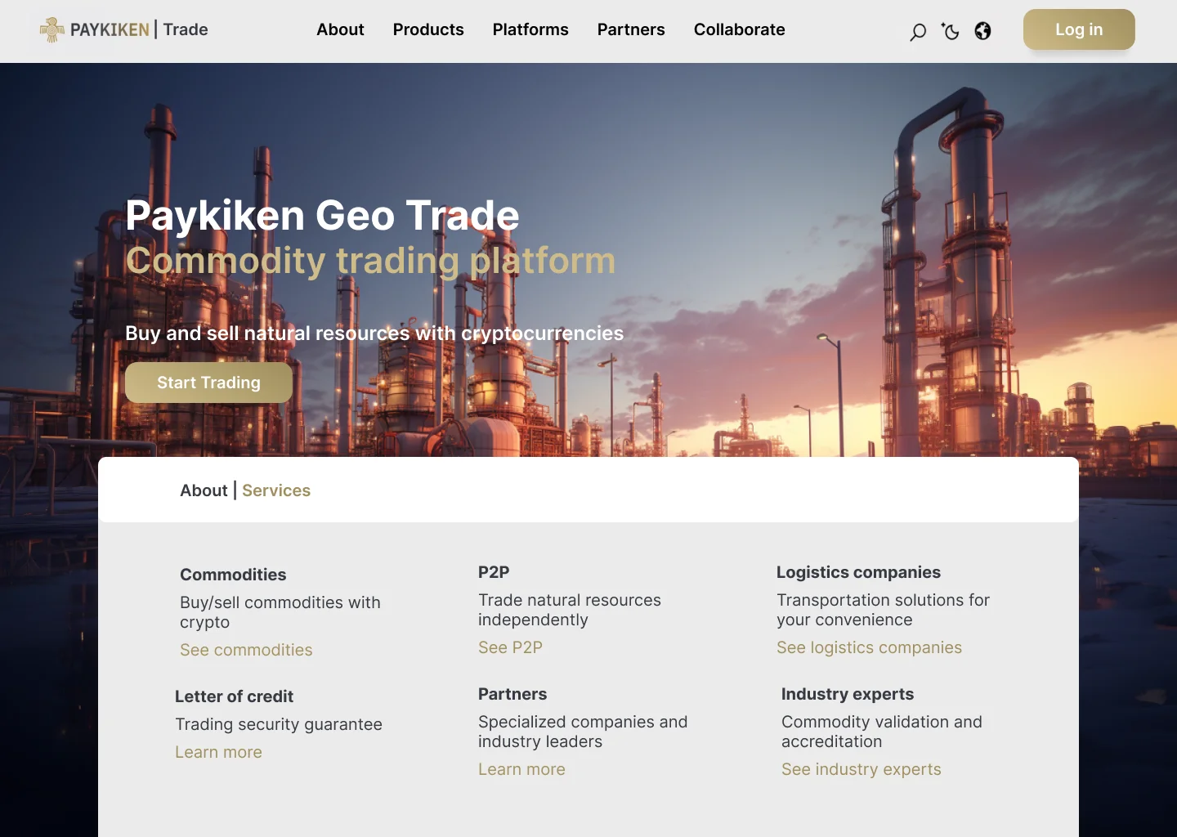Open the language globe icon
The height and width of the screenshot is (837, 1177).
click(x=982, y=31)
